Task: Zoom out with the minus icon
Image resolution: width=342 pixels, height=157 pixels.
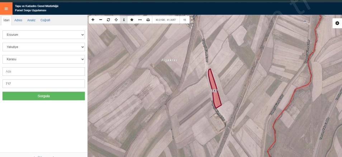Action: pos(101,20)
